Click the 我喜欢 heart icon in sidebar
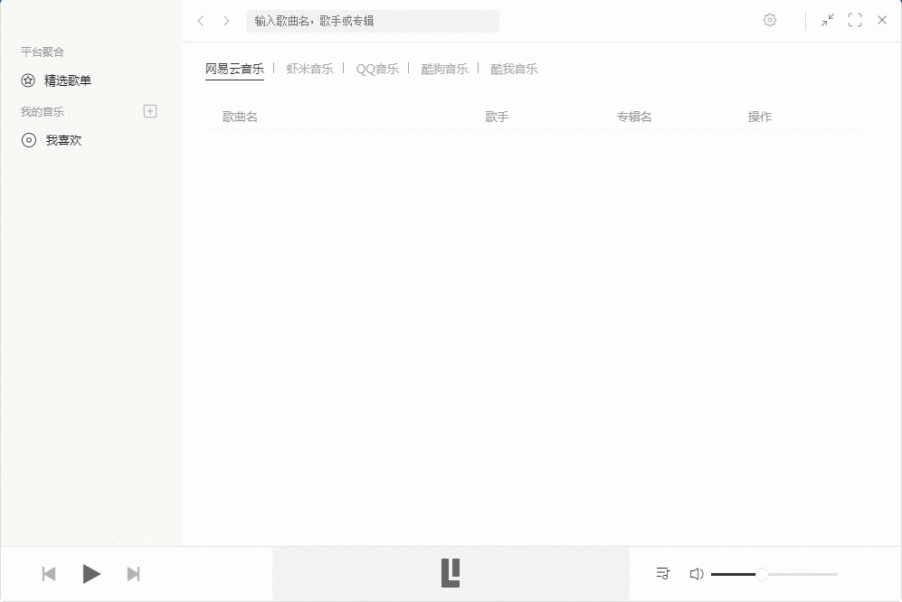Viewport: 902px width, 602px height. tap(28, 140)
